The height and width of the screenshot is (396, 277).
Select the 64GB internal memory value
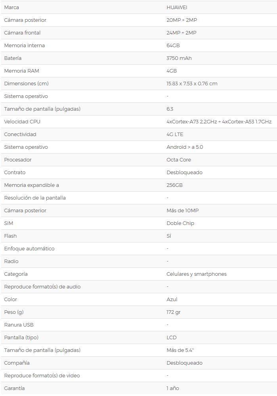[173, 46]
